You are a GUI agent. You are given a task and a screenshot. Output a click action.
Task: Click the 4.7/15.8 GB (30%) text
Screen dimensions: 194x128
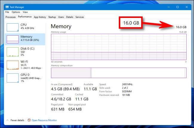tap(30, 40)
